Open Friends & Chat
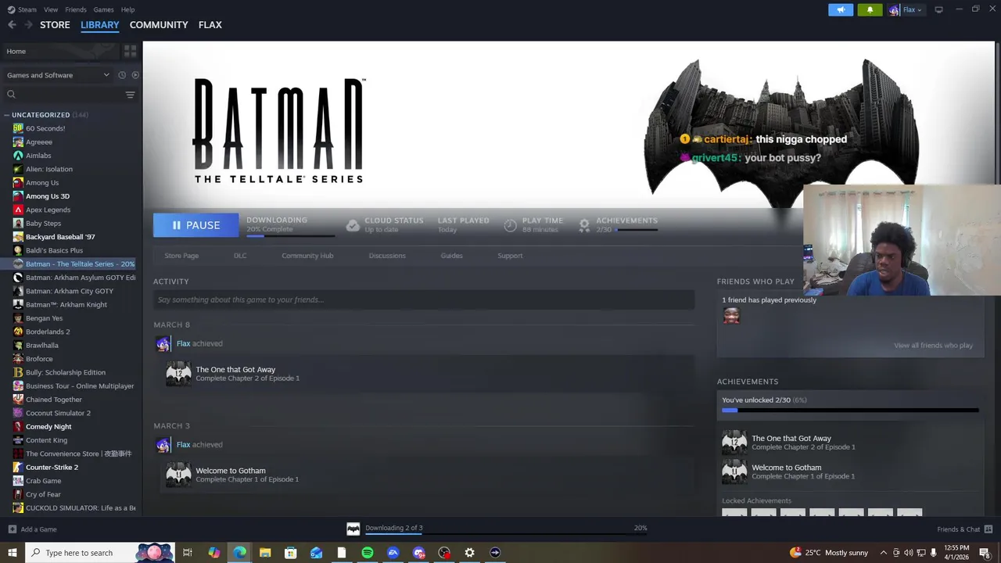Screen dimensions: 1001x563 965,529
